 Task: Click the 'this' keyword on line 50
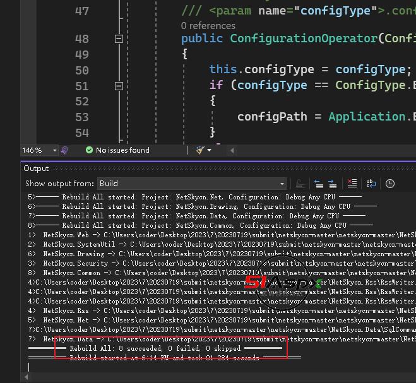point(223,69)
